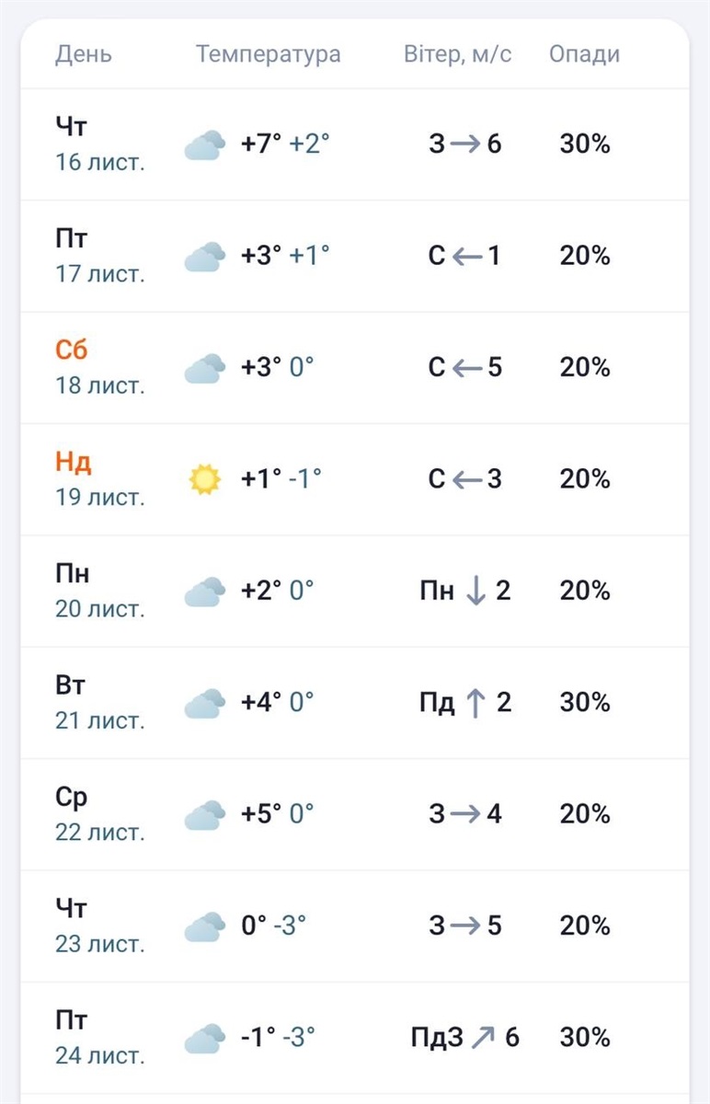The height and width of the screenshot is (1104, 710).
Task: Click the Опади column header
Action: [x=585, y=54]
